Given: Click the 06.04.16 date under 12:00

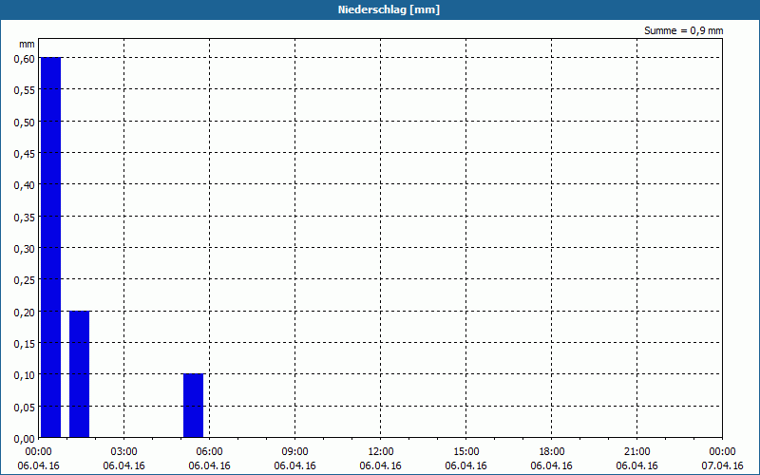Looking at the screenshot, I should 381,465.
